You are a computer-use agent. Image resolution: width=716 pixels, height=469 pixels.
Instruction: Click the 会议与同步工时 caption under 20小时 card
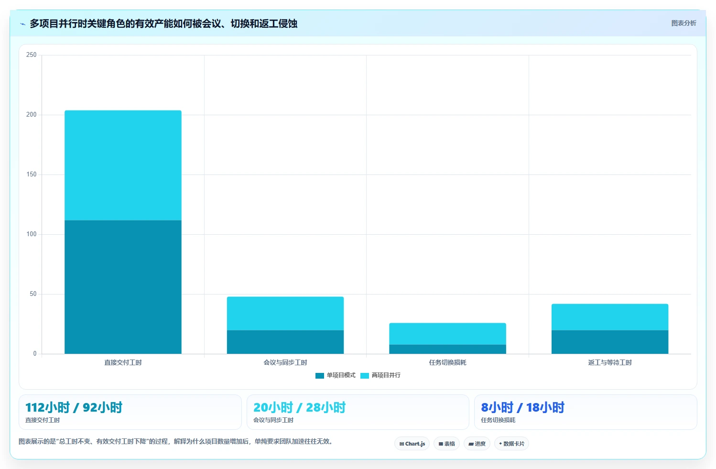pos(273,420)
